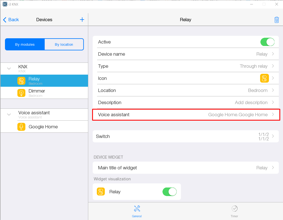Toggle the Active switch off
Viewport: 283px width, 220px height.
[267, 42]
